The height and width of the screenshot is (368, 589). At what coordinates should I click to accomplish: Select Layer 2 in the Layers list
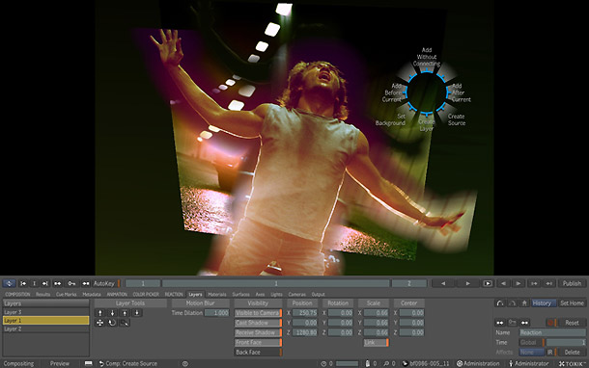tap(45, 329)
